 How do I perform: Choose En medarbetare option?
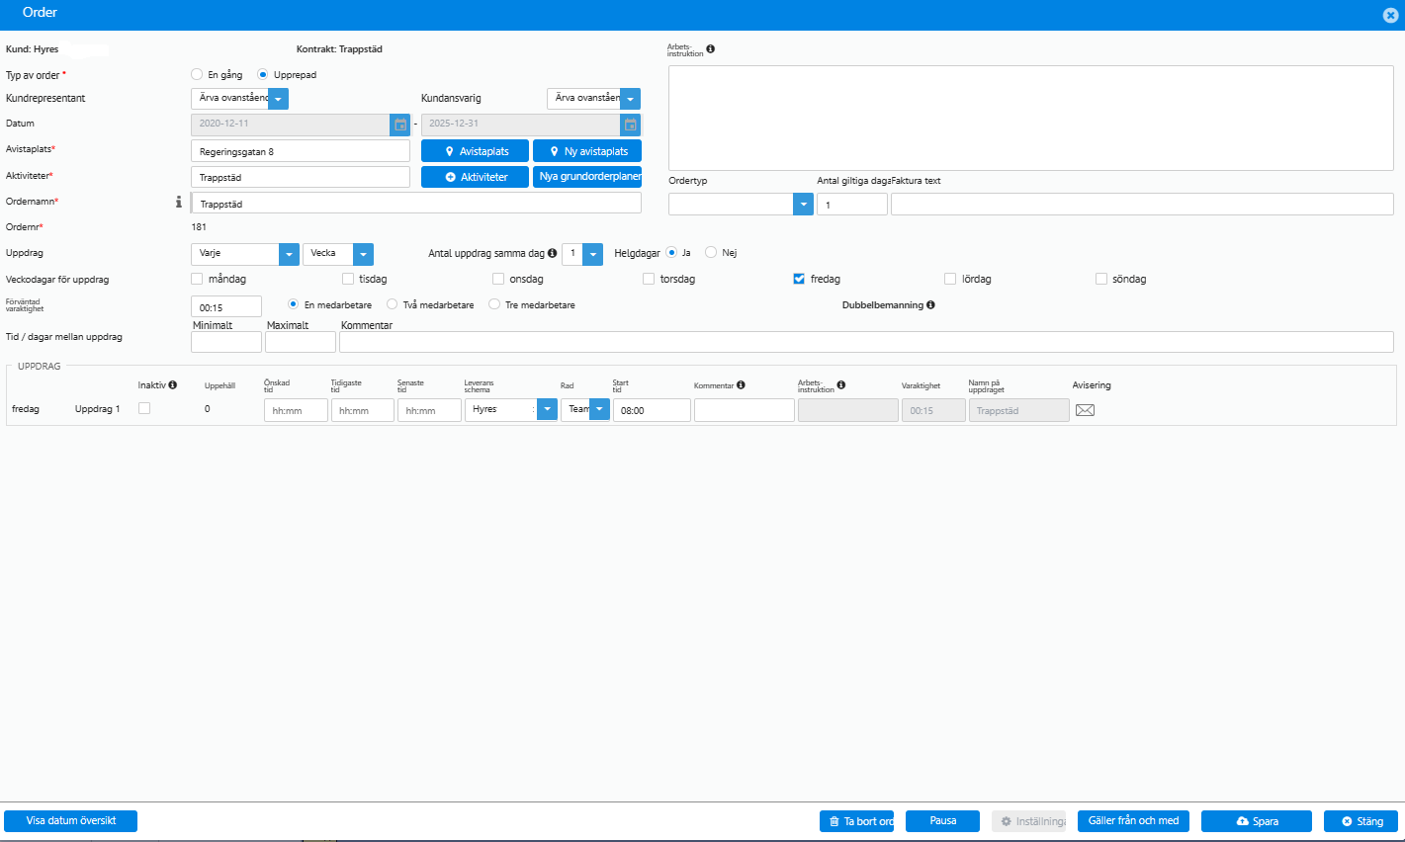[293, 304]
